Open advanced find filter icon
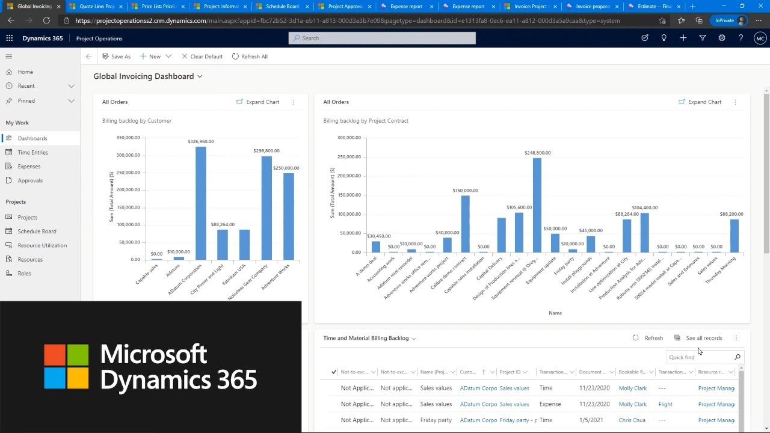 click(703, 38)
